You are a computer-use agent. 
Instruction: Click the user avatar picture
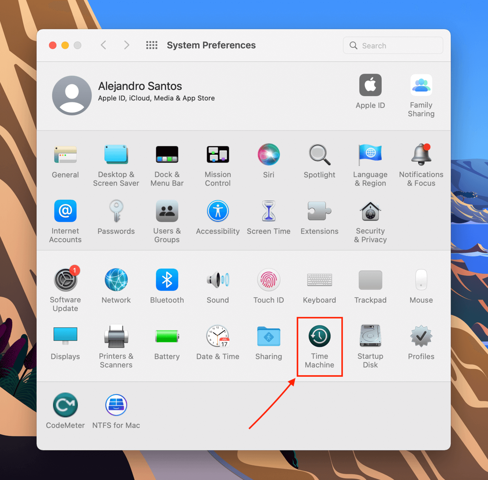(72, 96)
